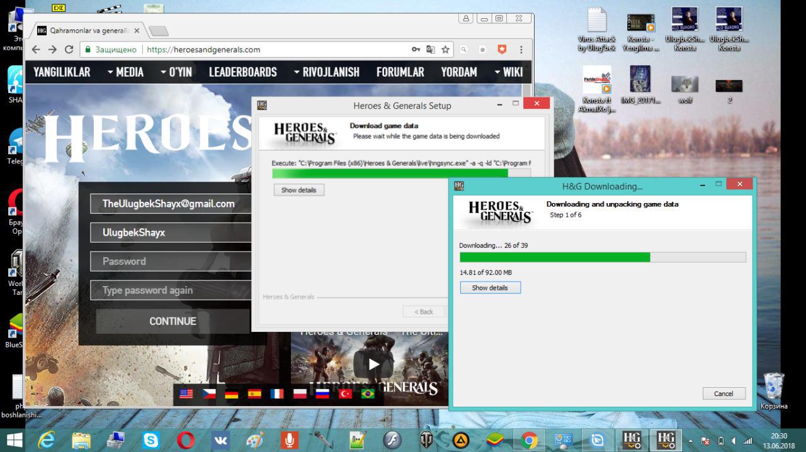The image size is (806, 452).
Task: Expand the RIVOJLANISH dropdown menu
Action: click(326, 72)
